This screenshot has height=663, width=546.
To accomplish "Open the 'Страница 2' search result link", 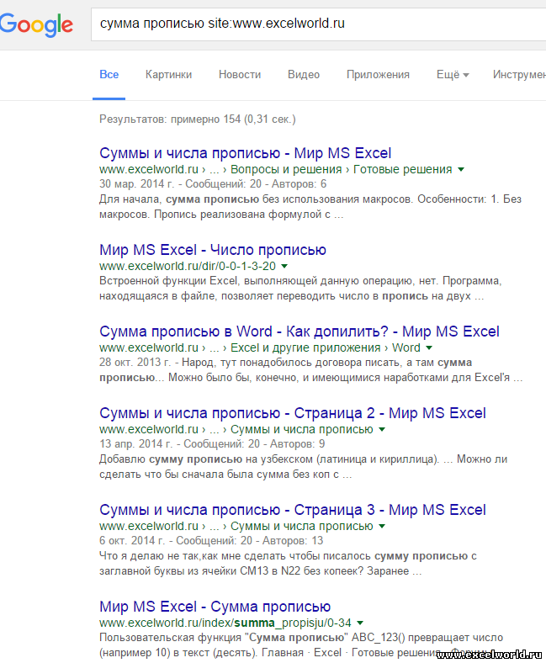I will click(292, 413).
